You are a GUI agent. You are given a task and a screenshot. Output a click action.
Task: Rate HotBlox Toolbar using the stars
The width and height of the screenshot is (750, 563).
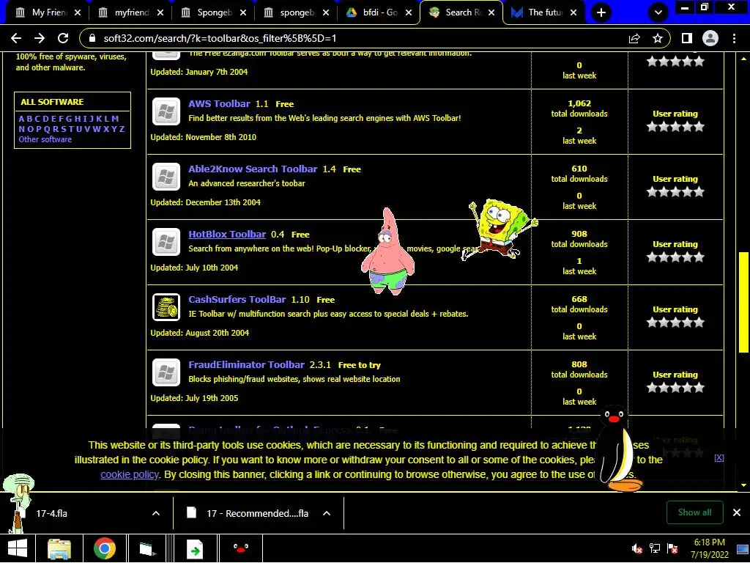[675, 257]
